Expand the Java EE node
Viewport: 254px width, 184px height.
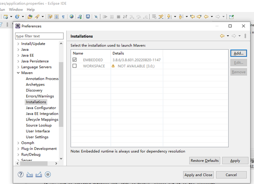18,56
